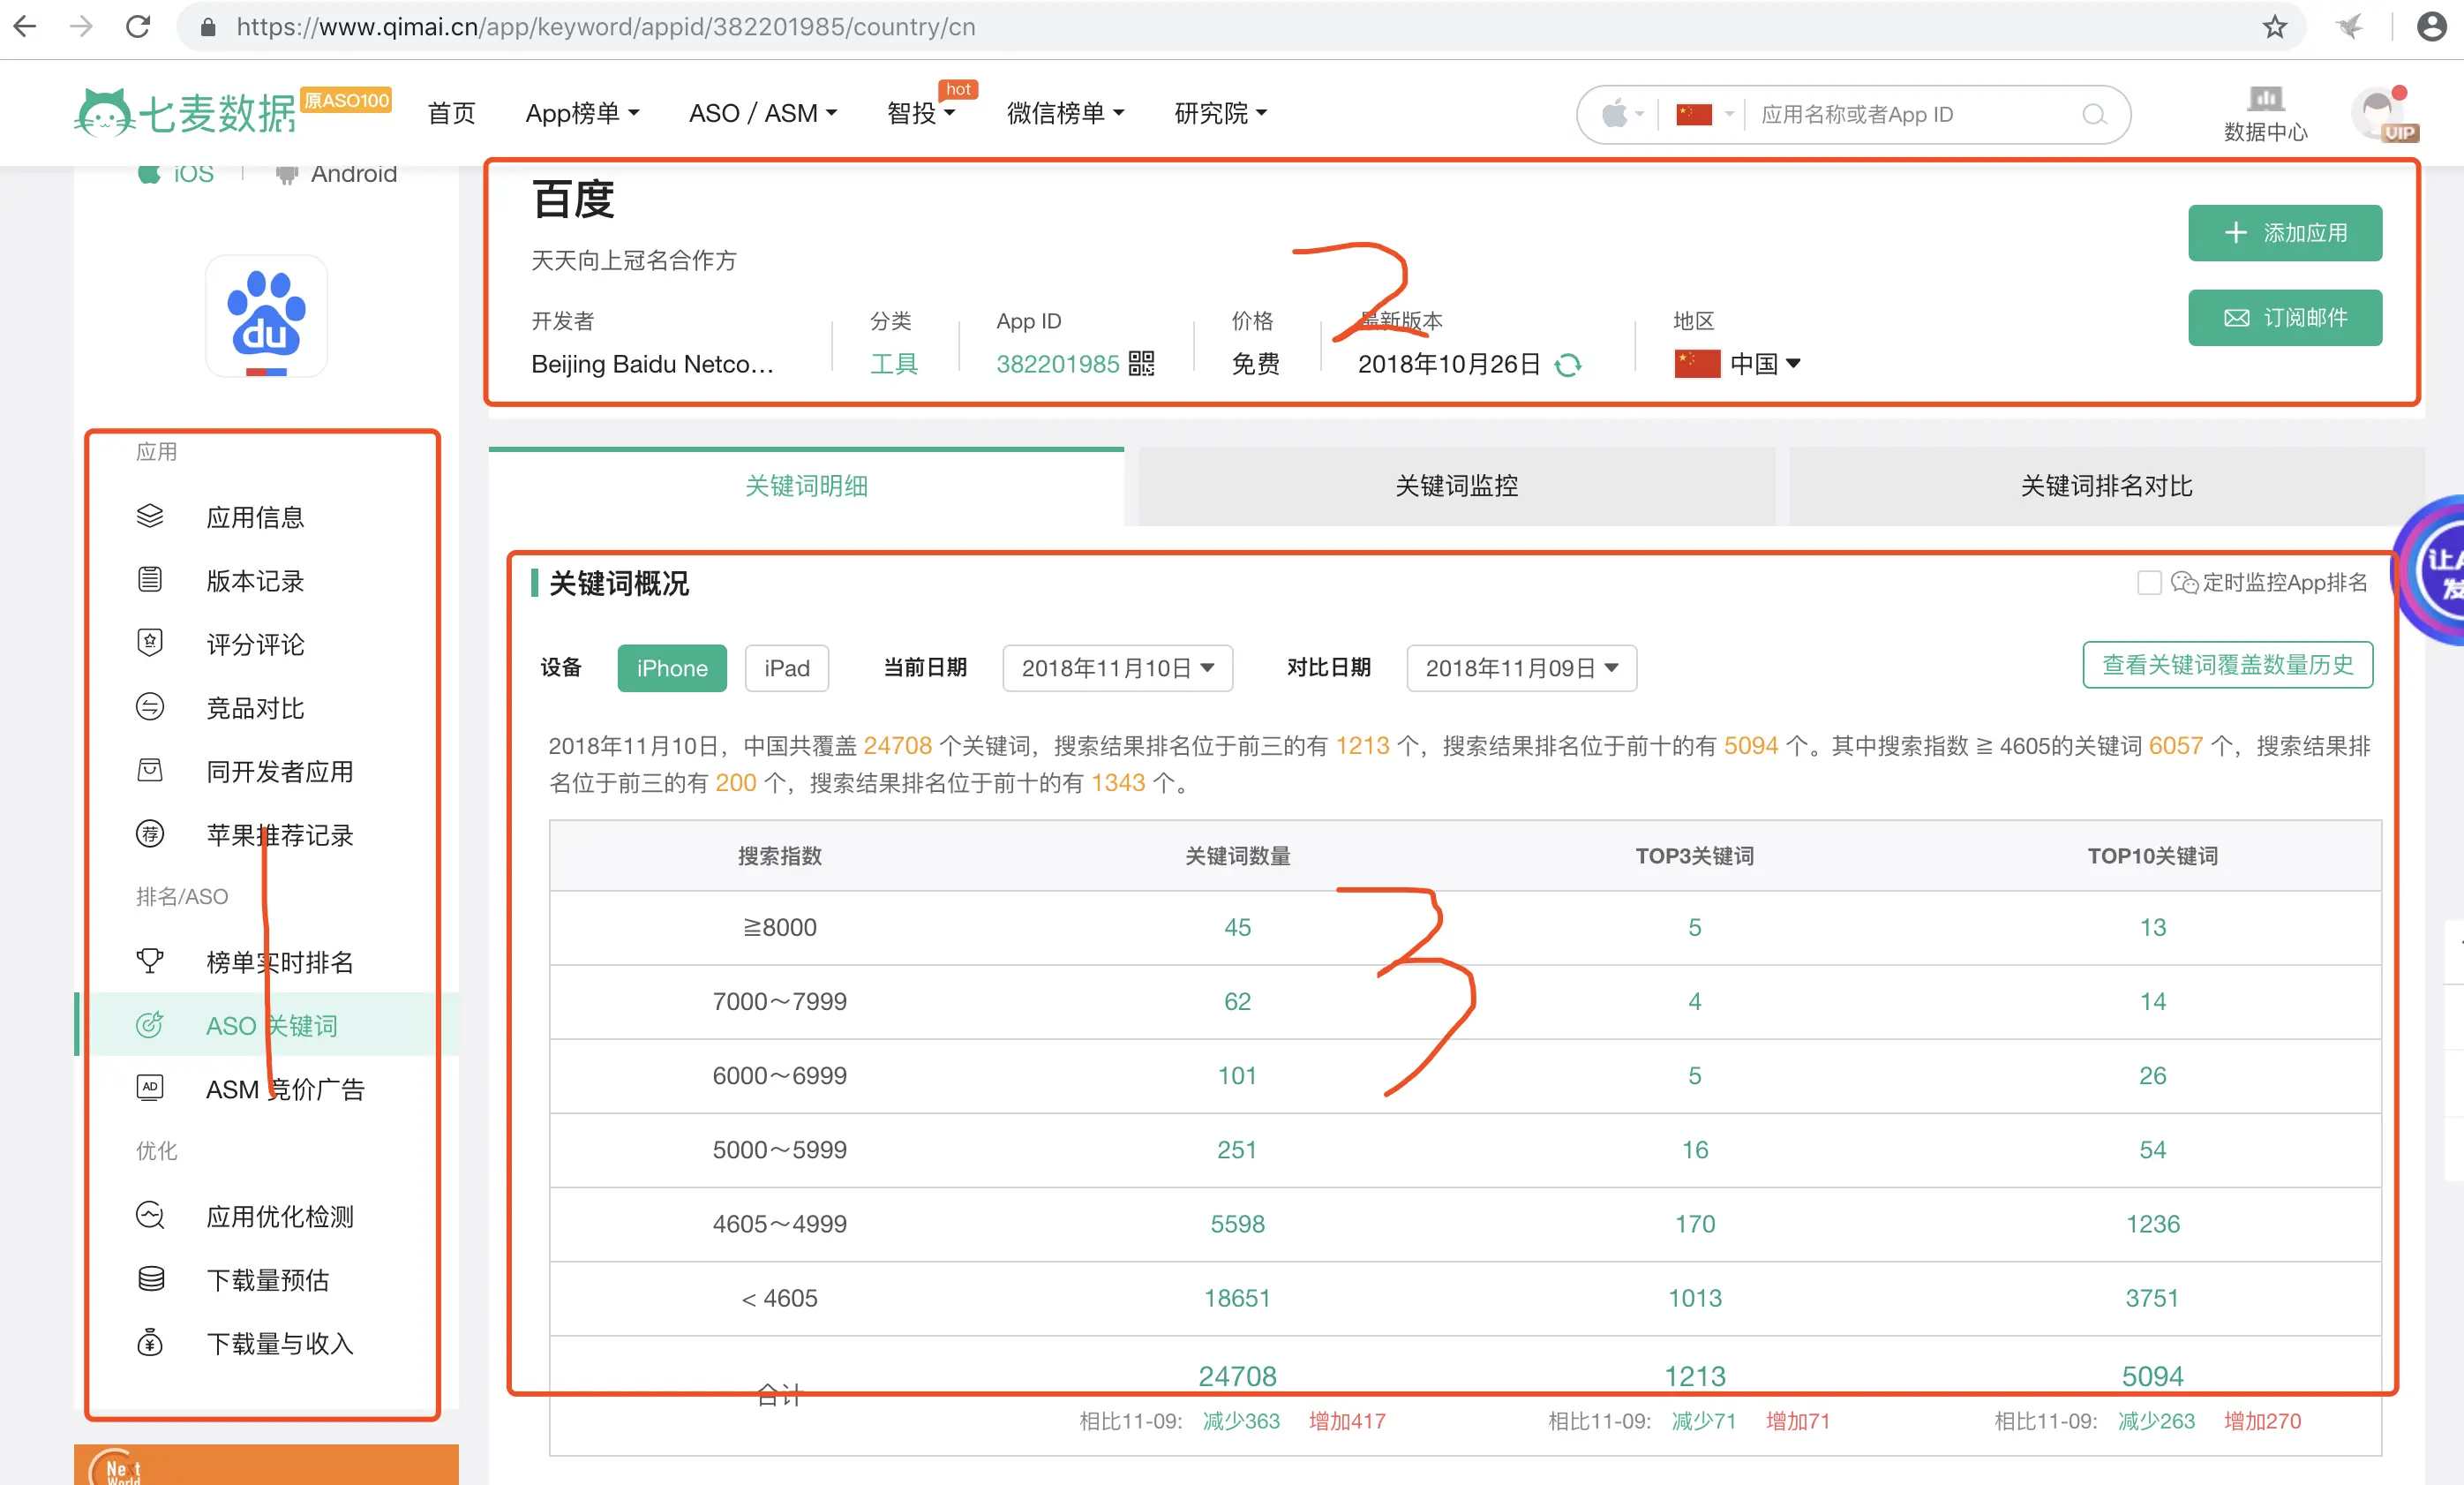The image size is (2464, 1485).
Task: Click keyword count 5598 in 4605~4999 row
Action: [x=1237, y=1224]
